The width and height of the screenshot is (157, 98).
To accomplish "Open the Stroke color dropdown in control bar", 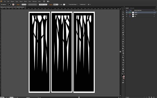I will click(15, 4).
